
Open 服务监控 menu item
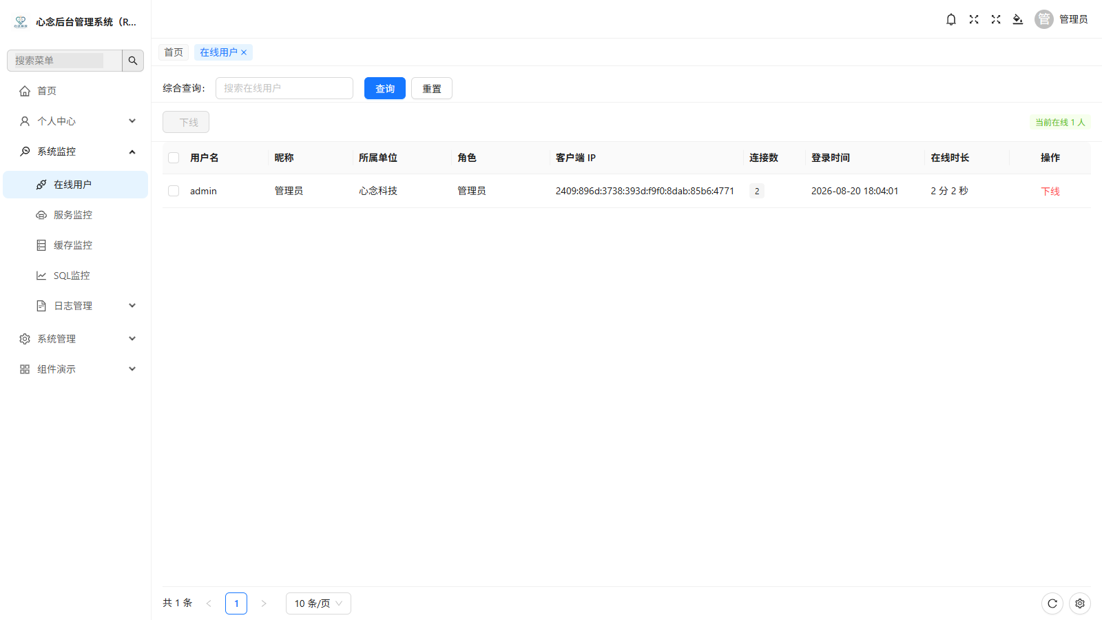click(76, 215)
